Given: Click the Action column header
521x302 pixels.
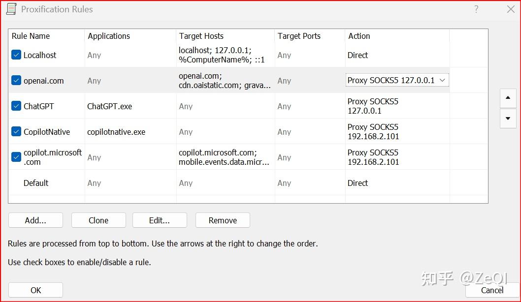Looking at the screenshot, I should pos(359,36).
